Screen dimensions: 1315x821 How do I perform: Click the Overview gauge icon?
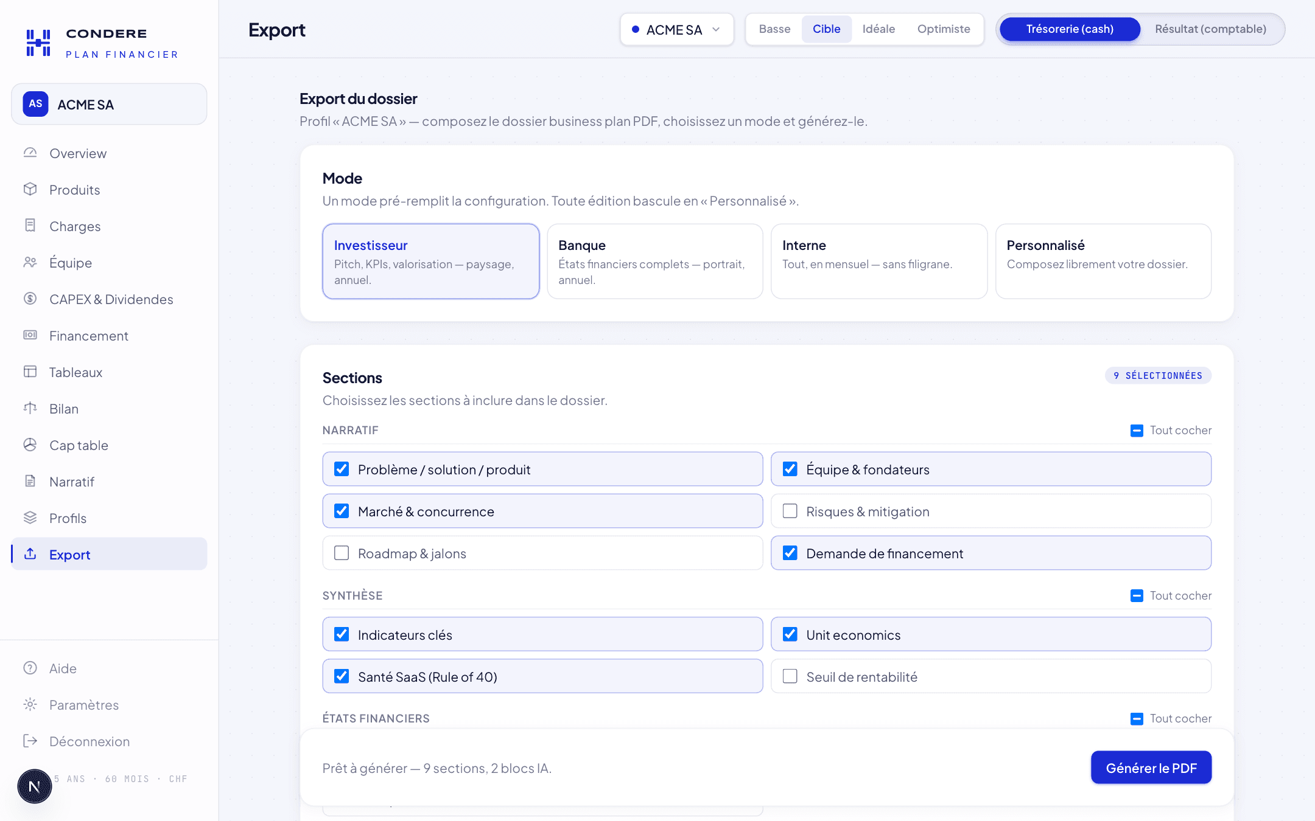[30, 153]
